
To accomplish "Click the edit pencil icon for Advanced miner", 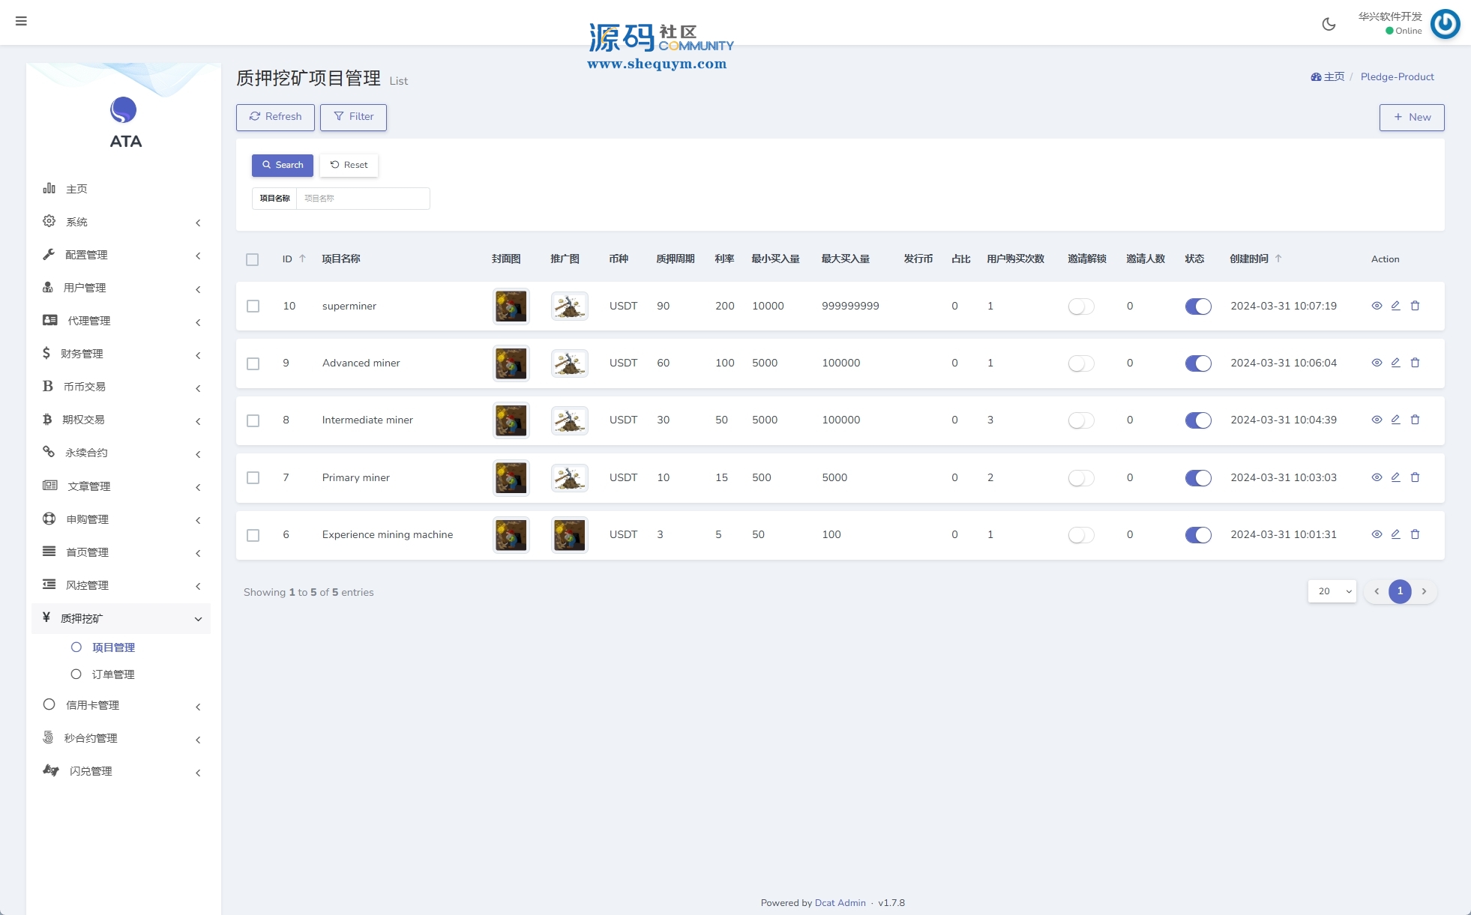I will click(x=1395, y=363).
